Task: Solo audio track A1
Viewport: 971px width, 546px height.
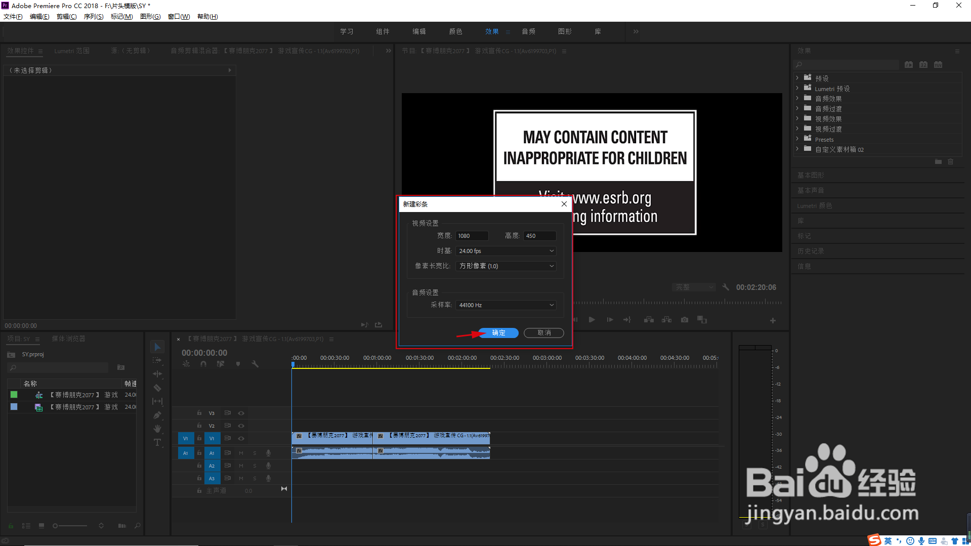Action: point(255,453)
